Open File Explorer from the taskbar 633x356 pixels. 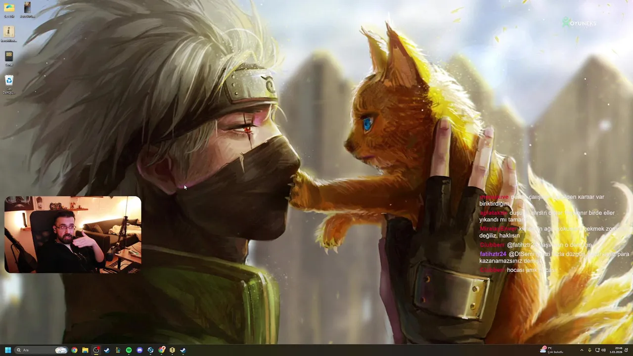click(x=85, y=350)
